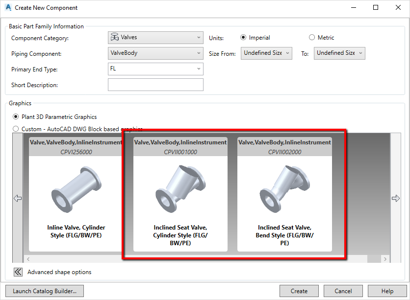Click the gallery scrollbar right arrow
The image size is (410, 300).
pos(385,259)
